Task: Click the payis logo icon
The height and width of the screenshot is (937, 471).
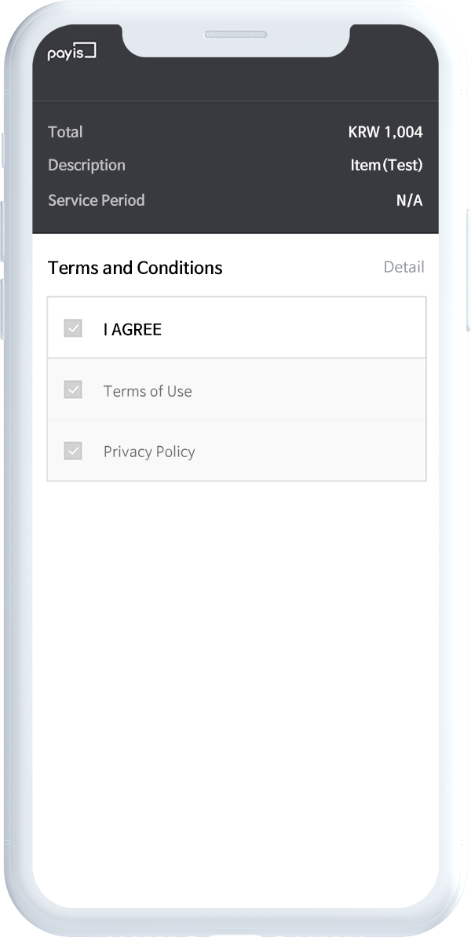Action: pyautogui.click(x=71, y=52)
